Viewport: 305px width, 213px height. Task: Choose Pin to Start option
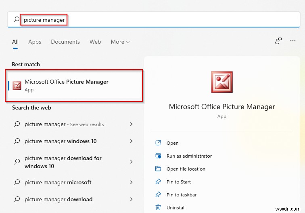(x=179, y=182)
